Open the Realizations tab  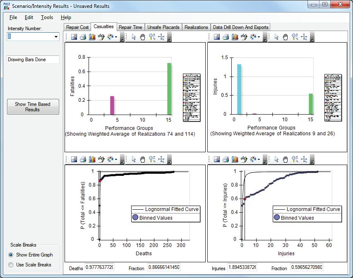(196, 27)
